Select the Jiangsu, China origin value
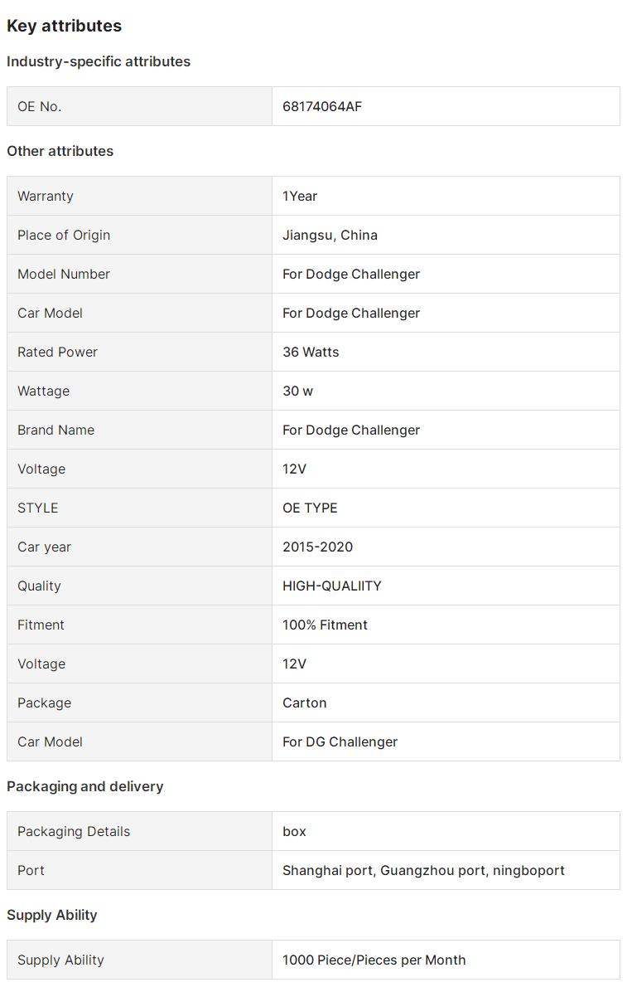Image resolution: width=632 pixels, height=987 pixels. [330, 235]
